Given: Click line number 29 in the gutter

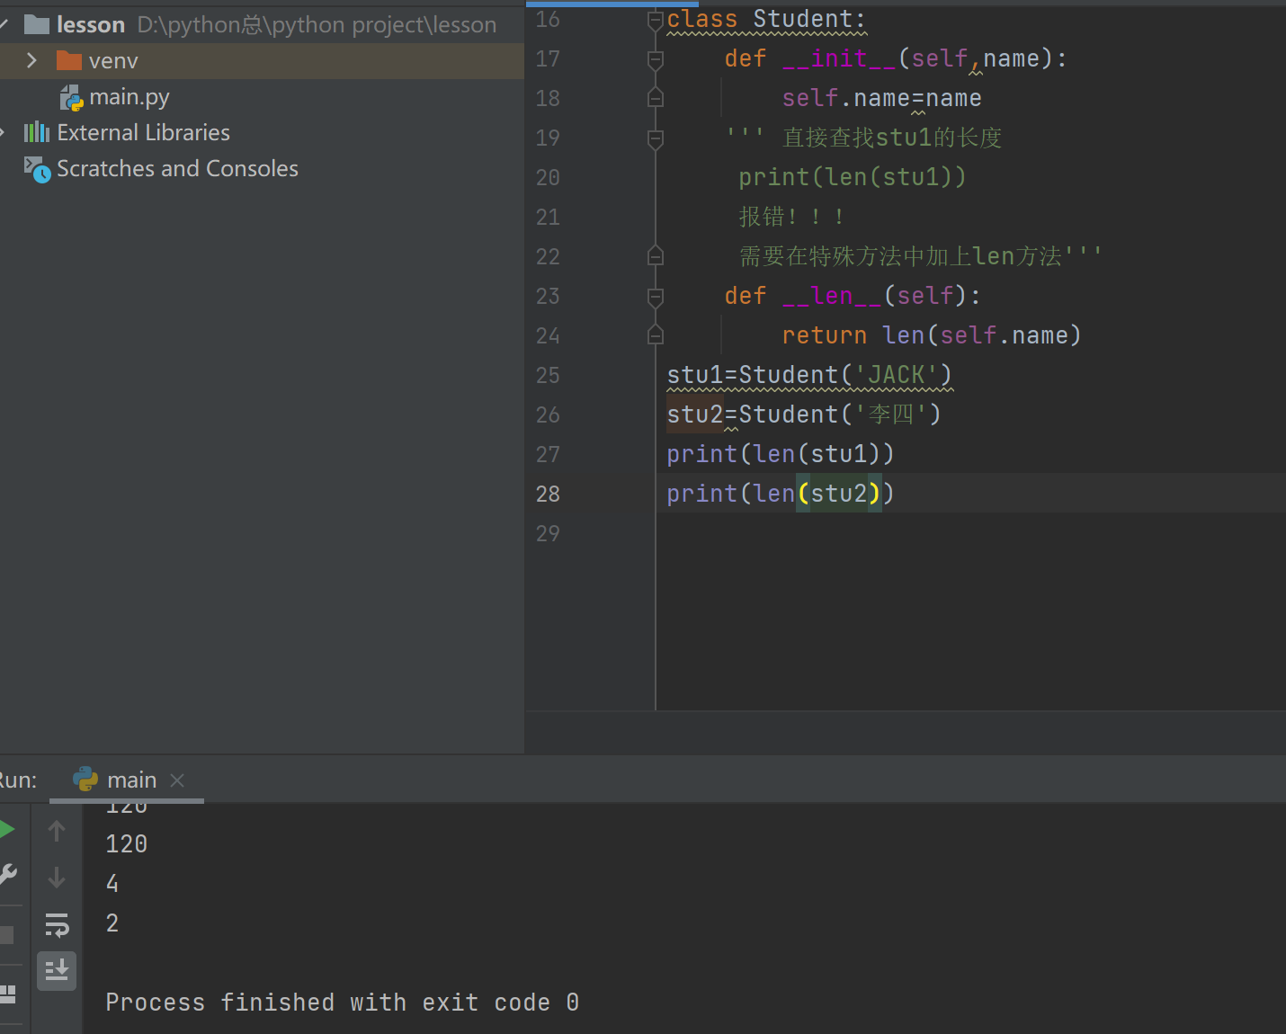Looking at the screenshot, I should tap(548, 533).
